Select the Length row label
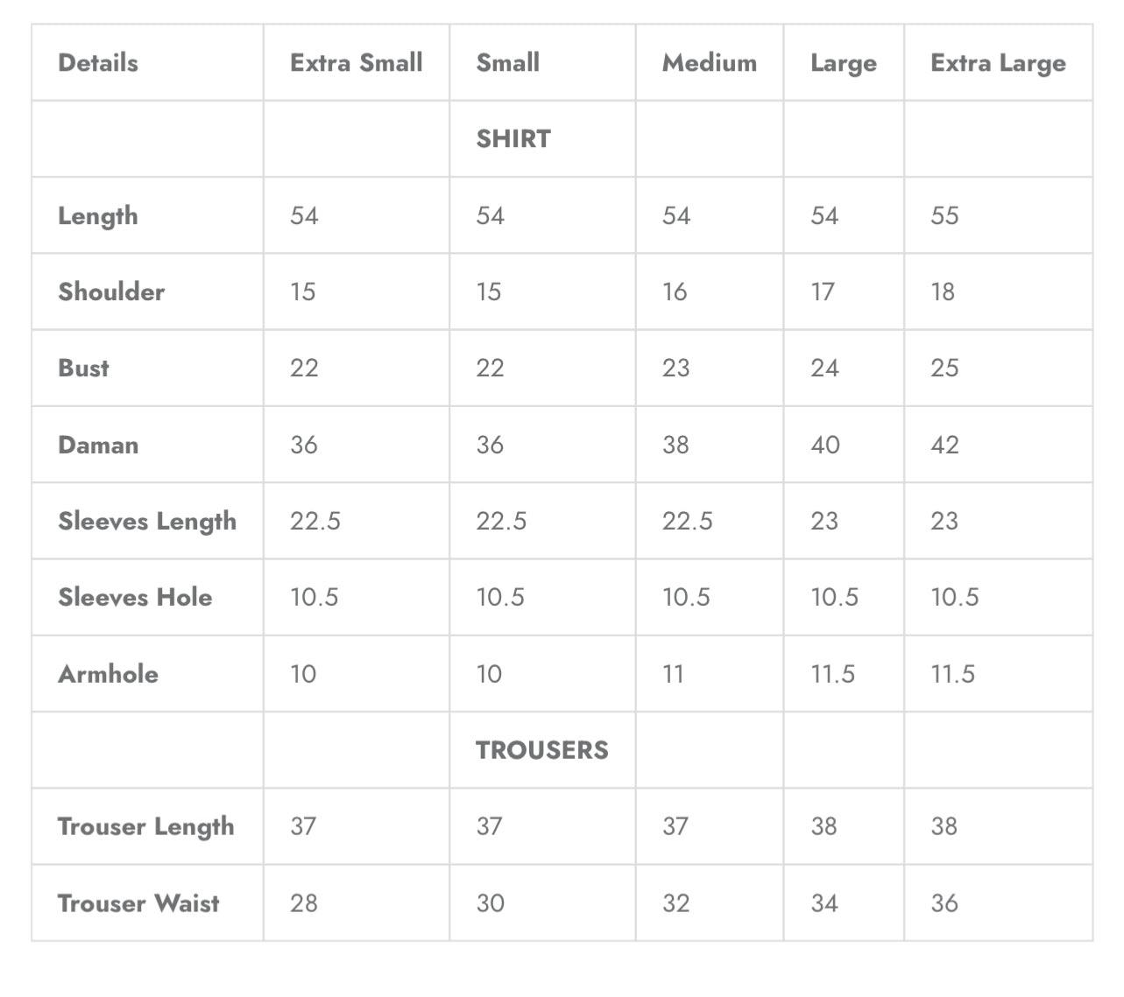The width and height of the screenshot is (1124, 997). click(97, 216)
